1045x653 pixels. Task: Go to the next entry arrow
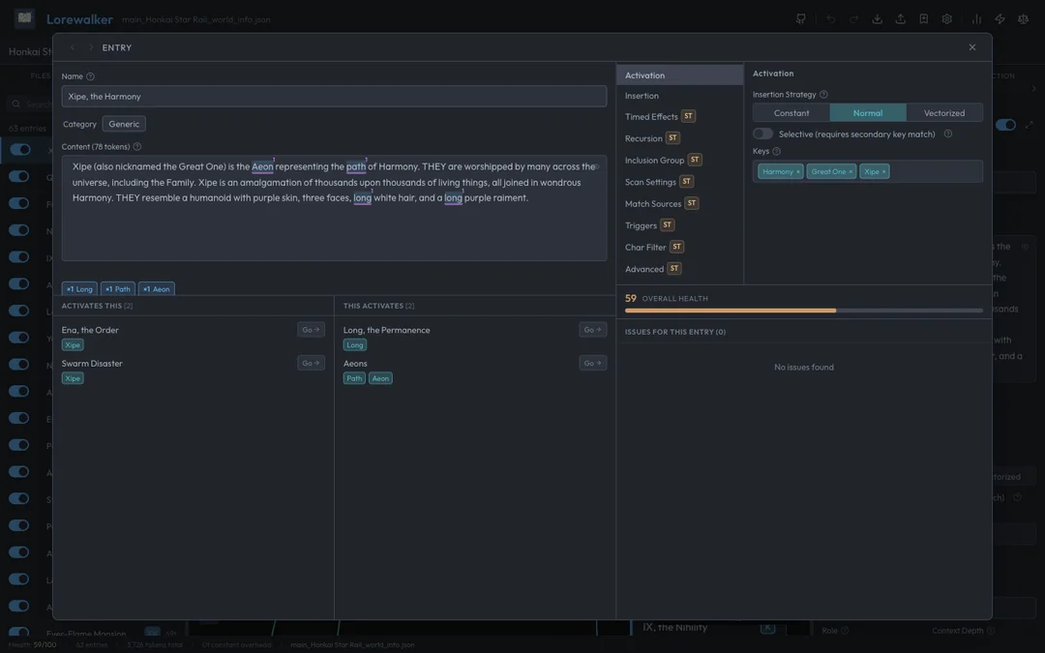[91, 47]
